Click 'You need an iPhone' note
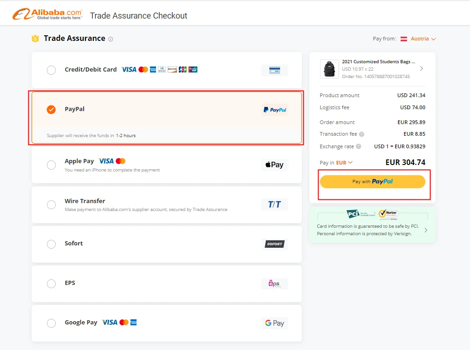This screenshot has width=470, height=350. [112, 170]
